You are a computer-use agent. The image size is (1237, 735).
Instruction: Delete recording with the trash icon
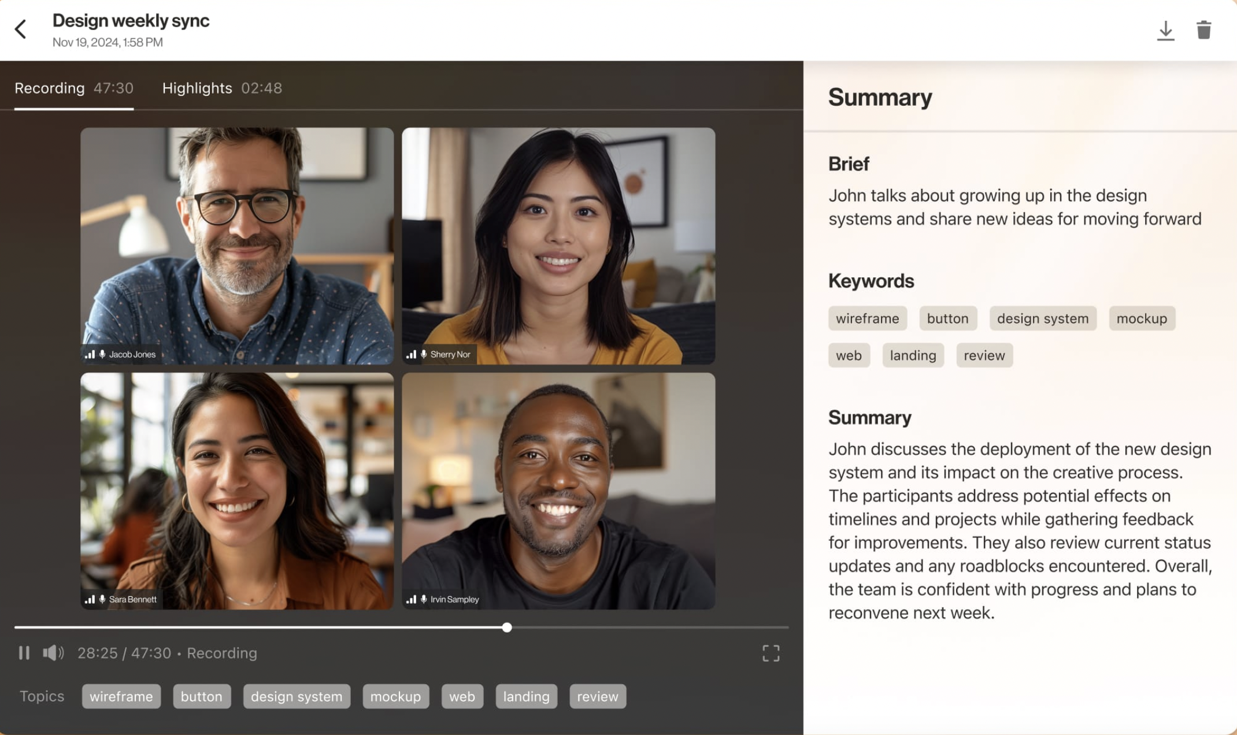coord(1203,30)
